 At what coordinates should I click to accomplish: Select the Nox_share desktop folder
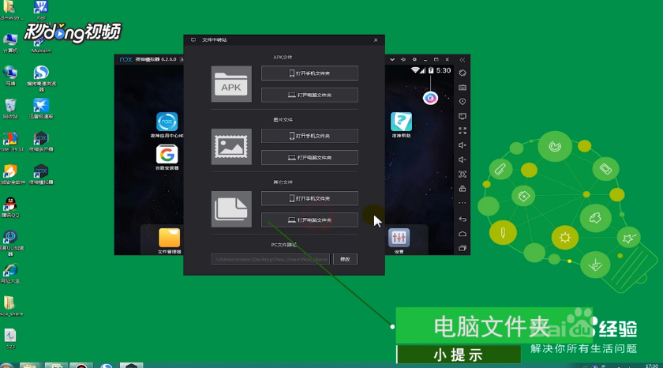pyautogui.click(x=10, y=306)
